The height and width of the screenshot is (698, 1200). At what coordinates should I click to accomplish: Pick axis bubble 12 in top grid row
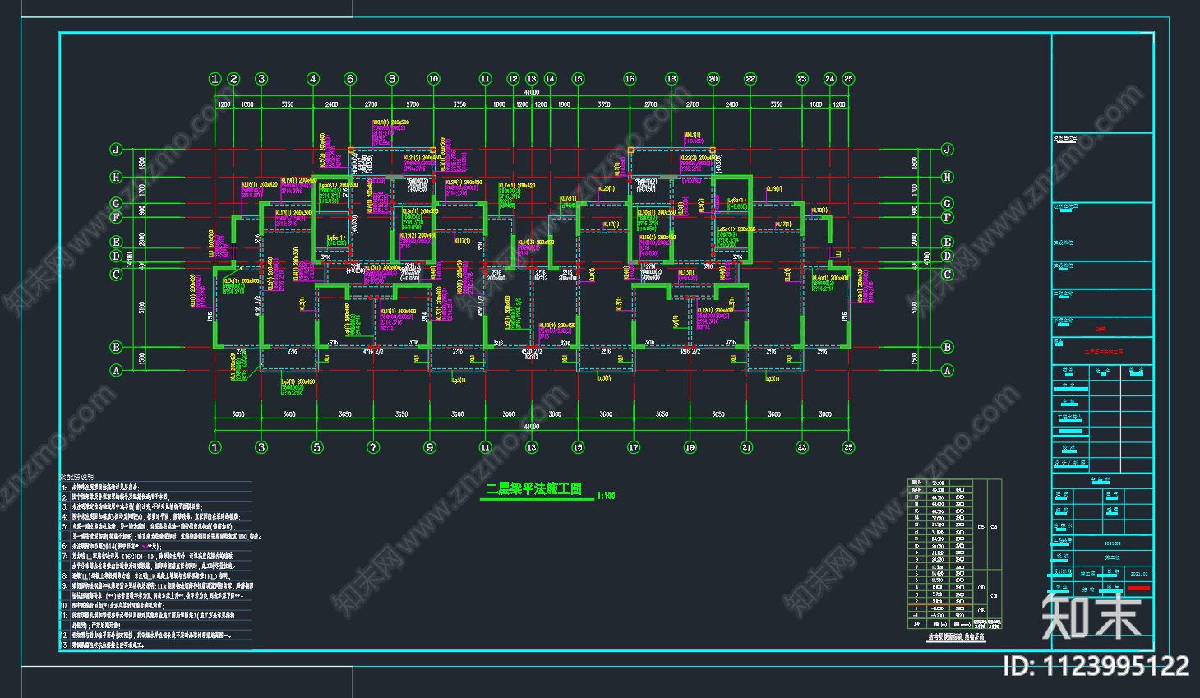[513, 79]
